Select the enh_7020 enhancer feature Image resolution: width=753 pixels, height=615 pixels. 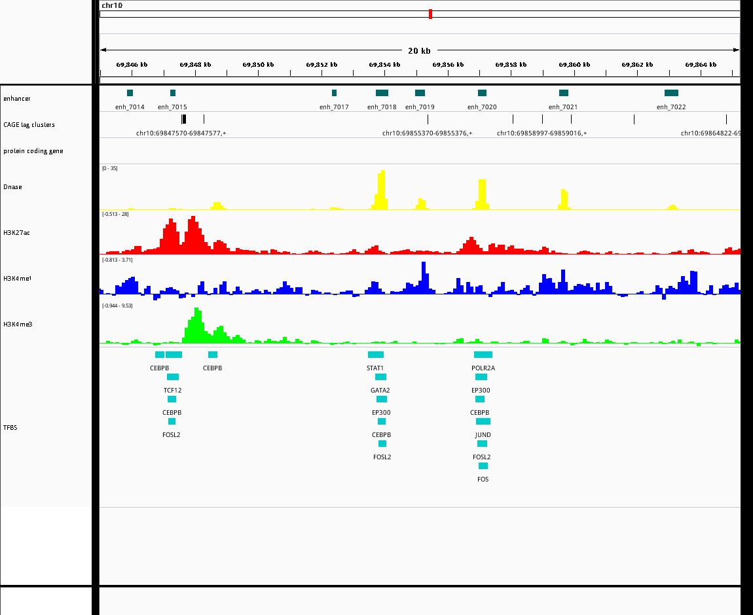tap(482, 93)
